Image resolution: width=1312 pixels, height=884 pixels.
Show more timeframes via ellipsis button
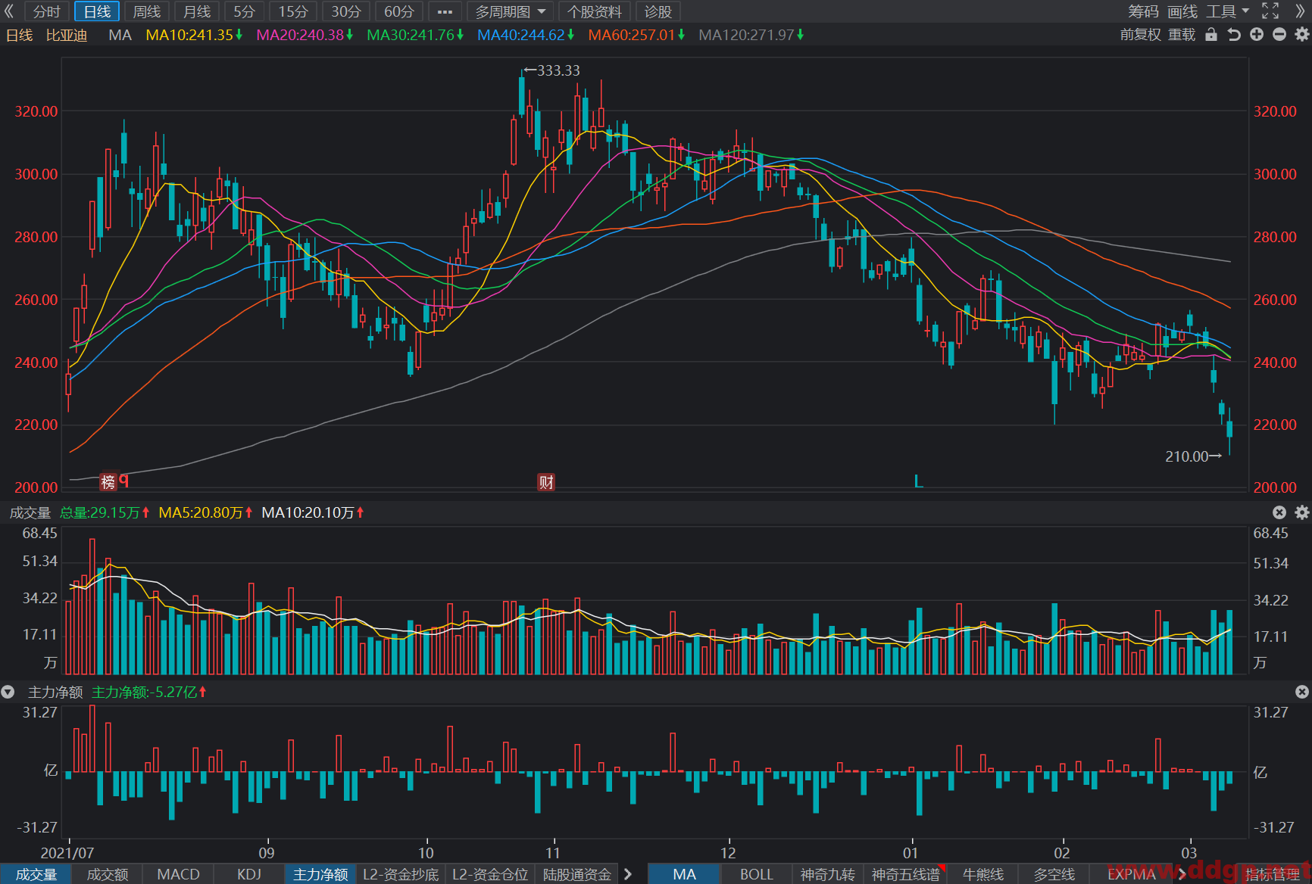[x=445, y=11]
